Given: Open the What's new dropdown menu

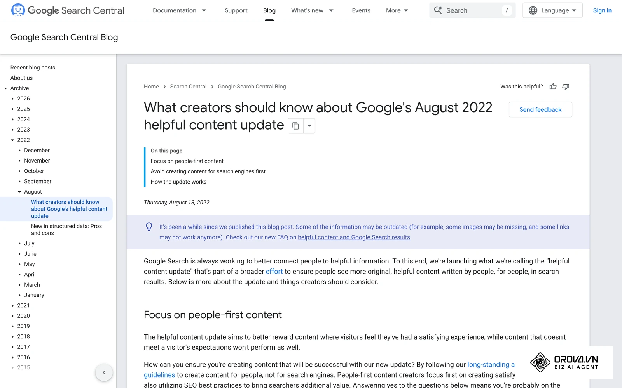Looking at the screenshot, I should [x=312, y=10].
